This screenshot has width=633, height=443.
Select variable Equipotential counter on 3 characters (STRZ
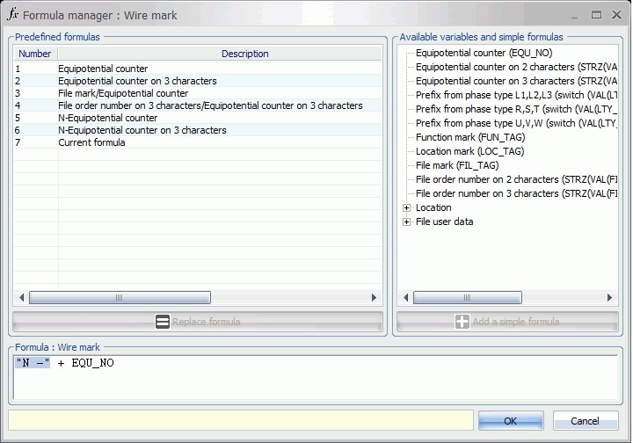(516, 81)
